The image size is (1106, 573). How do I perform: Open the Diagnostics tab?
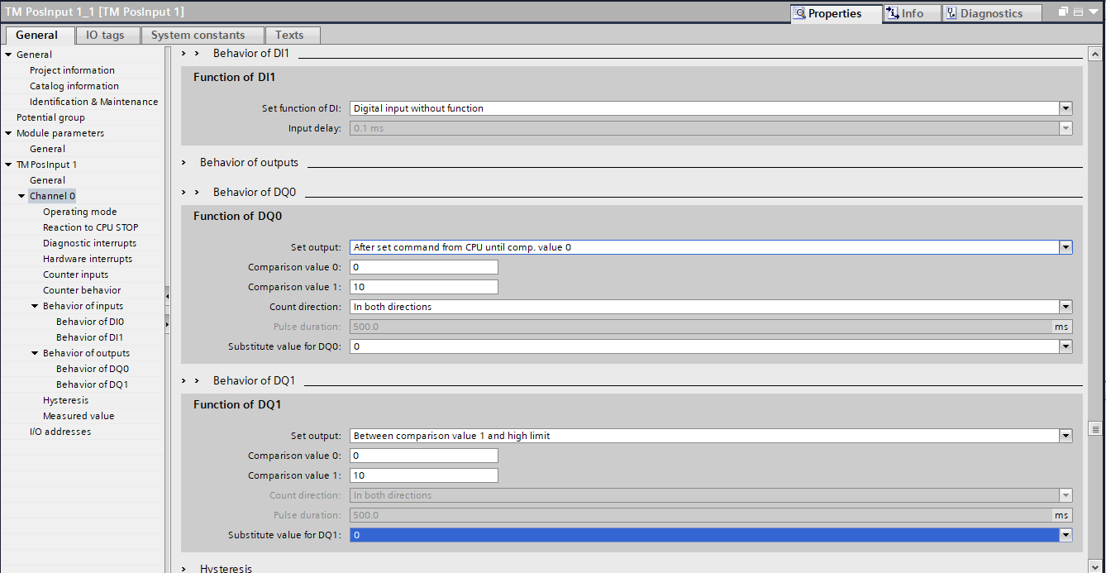(x=991, y=13)
